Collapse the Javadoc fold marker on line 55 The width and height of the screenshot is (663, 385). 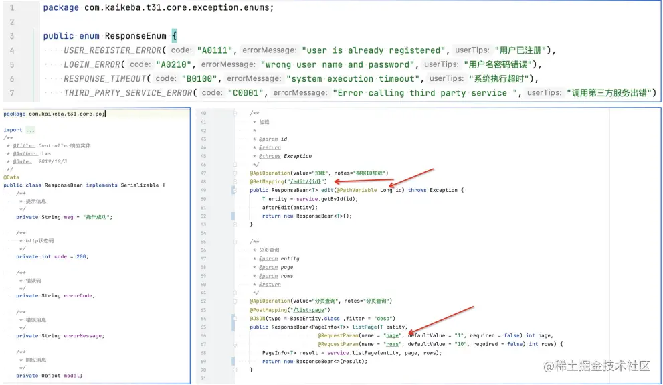click(x=235, y=242)
